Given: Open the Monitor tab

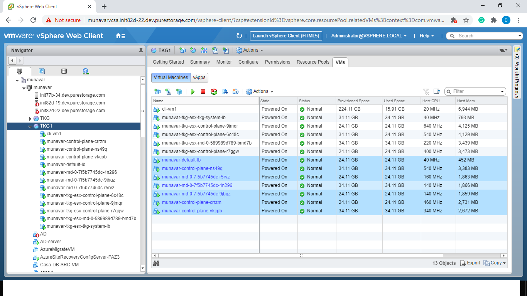Looking at the screenshot, I should 224,62.
